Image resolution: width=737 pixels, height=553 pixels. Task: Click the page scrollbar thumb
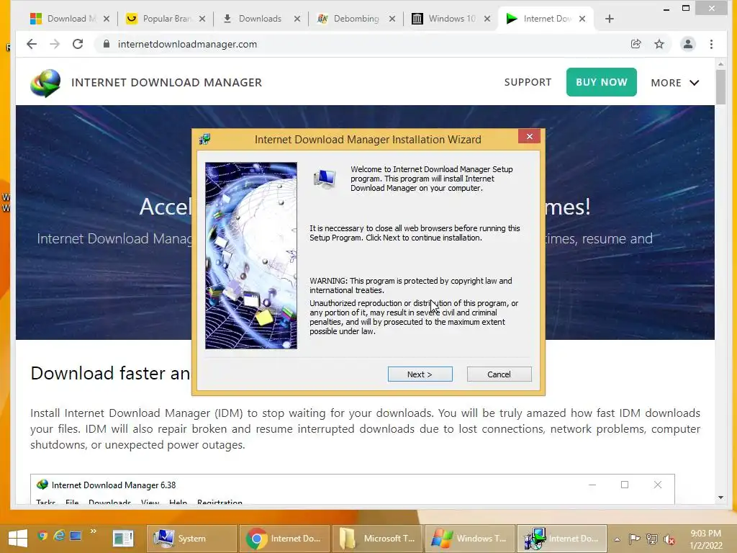click(x=720, y=87)
